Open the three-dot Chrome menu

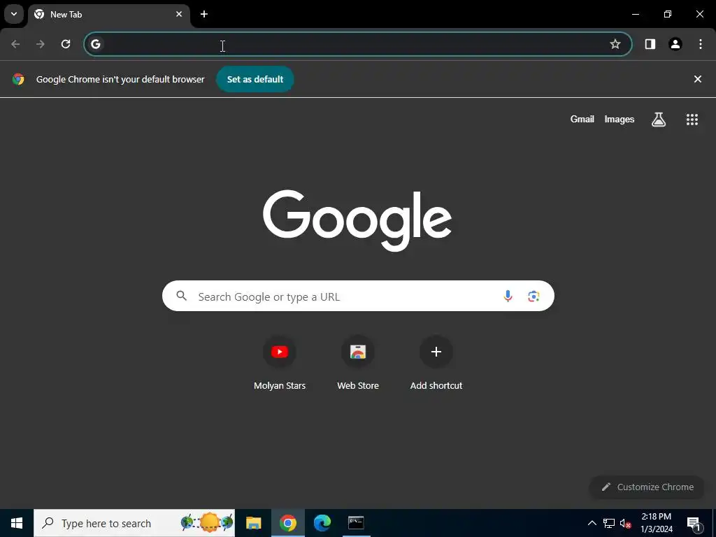tap(700, 44)
